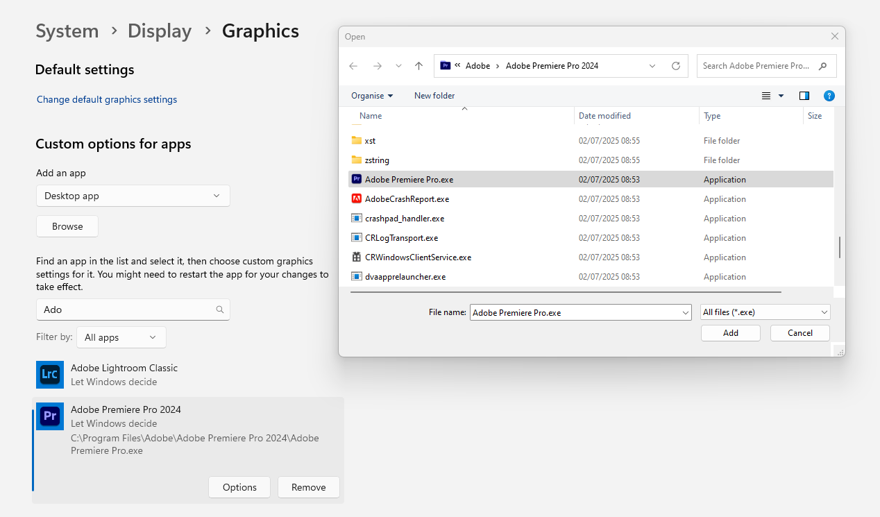Open Change default graphics settings link
This screenshot has height=517, width=880.
[x=107, y=99]
